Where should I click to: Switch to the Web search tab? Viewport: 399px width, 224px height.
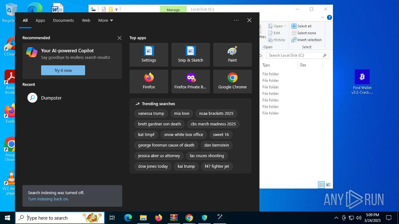coord(86,20)
